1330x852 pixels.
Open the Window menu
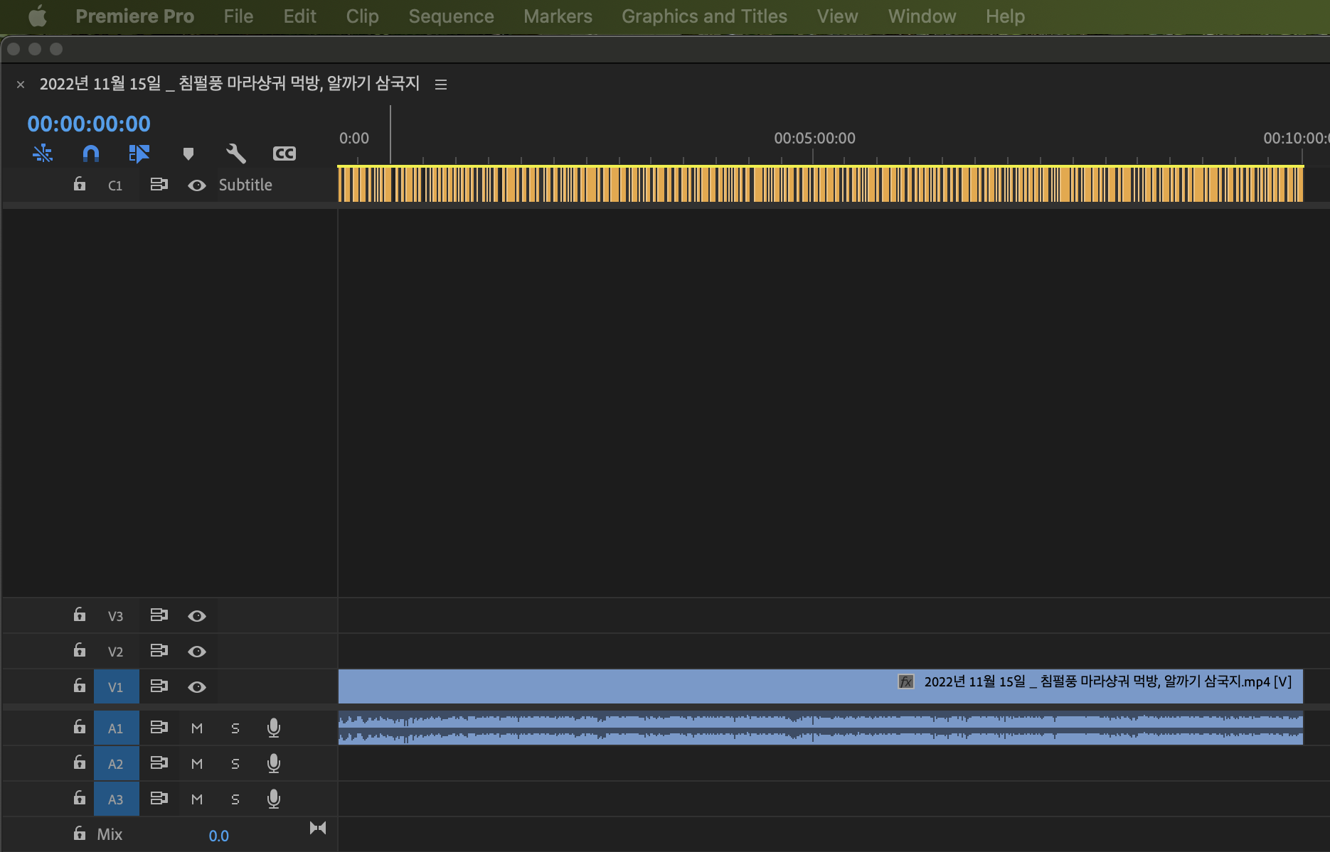tap(922, 16)
